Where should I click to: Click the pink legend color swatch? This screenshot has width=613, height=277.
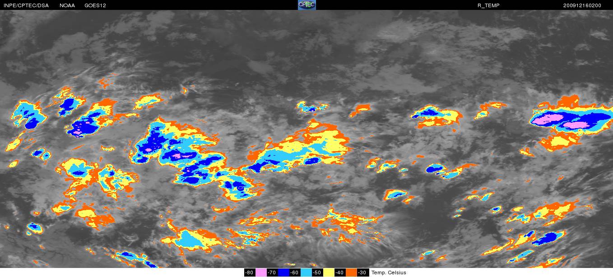pyautogui.click(x=261, y=272)
